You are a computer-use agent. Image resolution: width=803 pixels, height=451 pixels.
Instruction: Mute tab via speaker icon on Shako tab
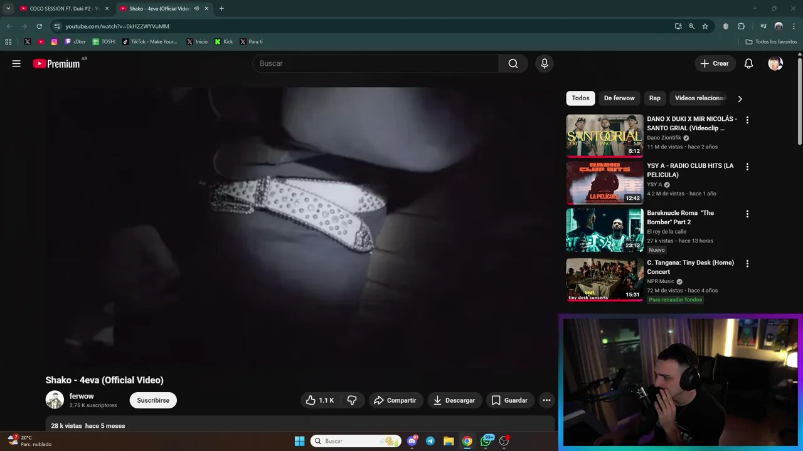pos(196,9)
